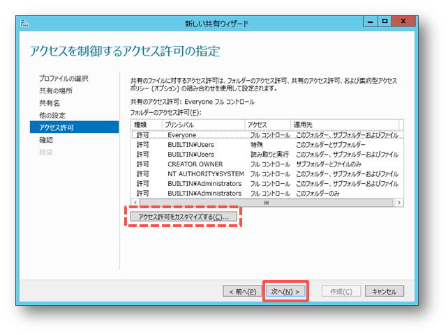Click the disabled 作成(C) button

click(341, 291)
